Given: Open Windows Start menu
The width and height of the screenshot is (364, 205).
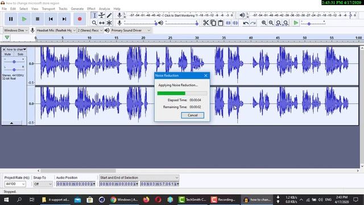Looking at the screenshot, I should coord(6,200).
